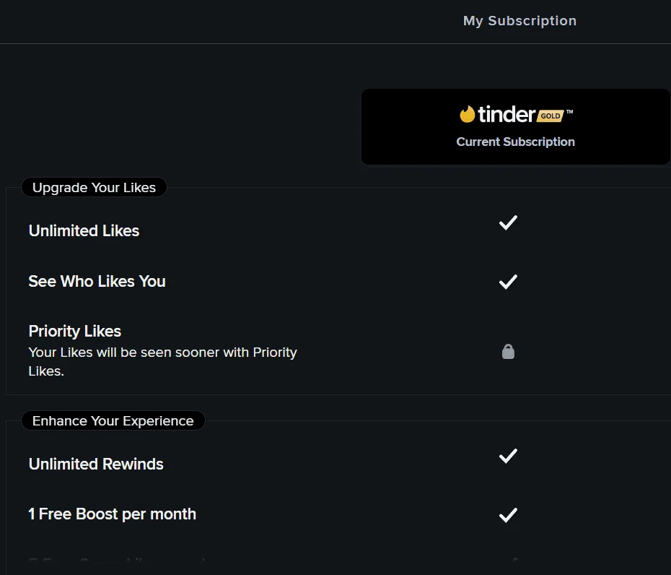The image size is (671, 575).
Task: Click the Current Subscription label
Action: pyautogui.click(x=516, y=142)
